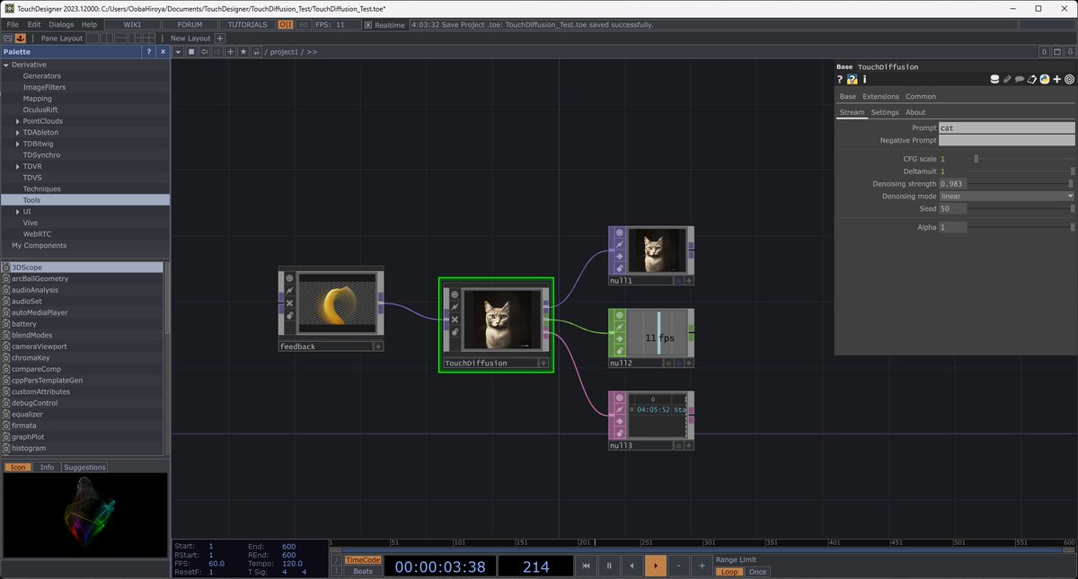1078x579 pixels.
Task: Click the target circle icon in parameter header
Action: [1069, 79]
